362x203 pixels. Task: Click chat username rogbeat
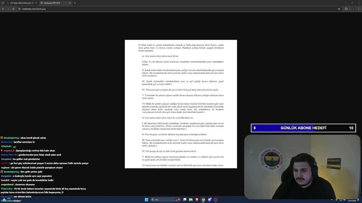[x=5, y=167]
